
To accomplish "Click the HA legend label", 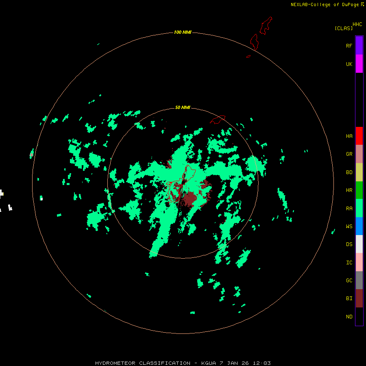I will coord(349,136).
